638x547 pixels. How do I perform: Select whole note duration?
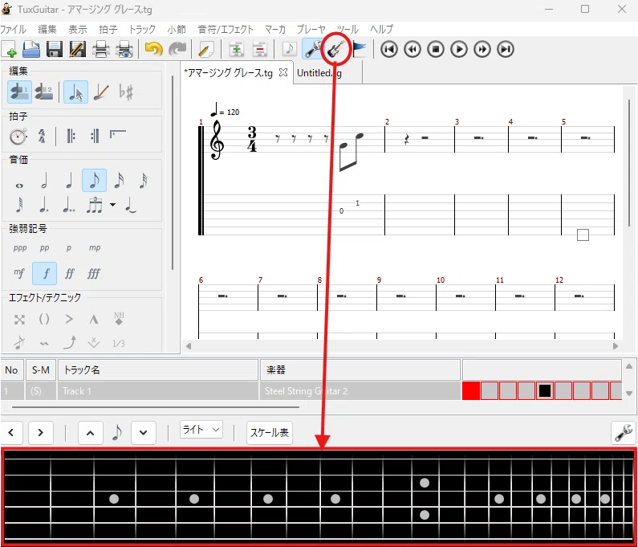click(x=19, y=186)
